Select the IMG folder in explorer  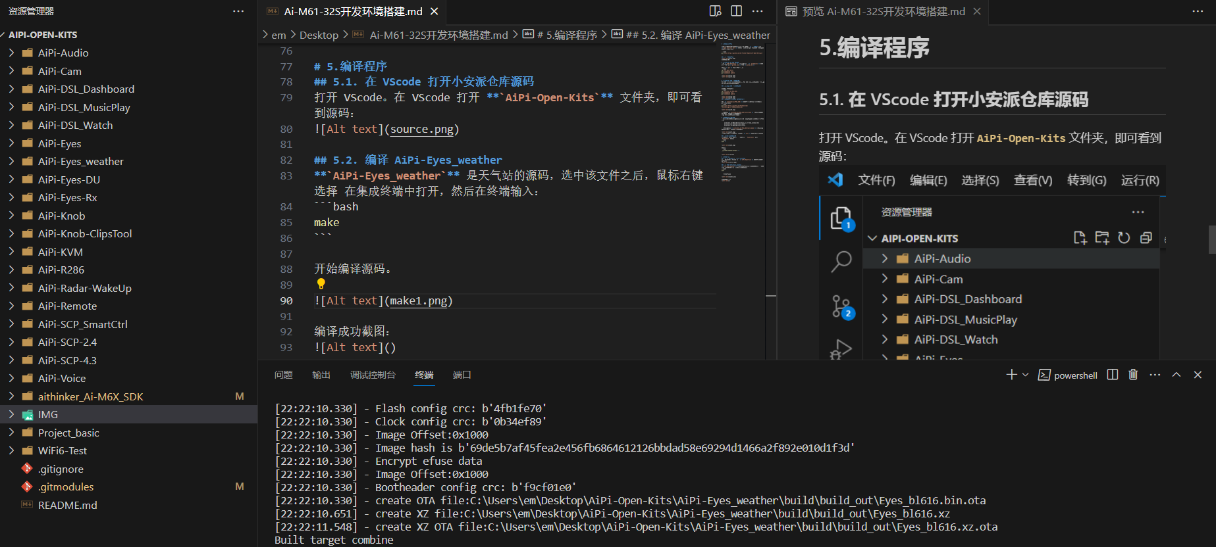128,414
